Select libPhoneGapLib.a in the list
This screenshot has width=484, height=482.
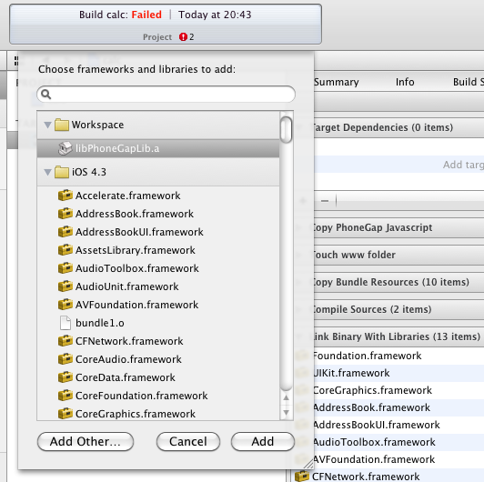(x=158, y=148)
